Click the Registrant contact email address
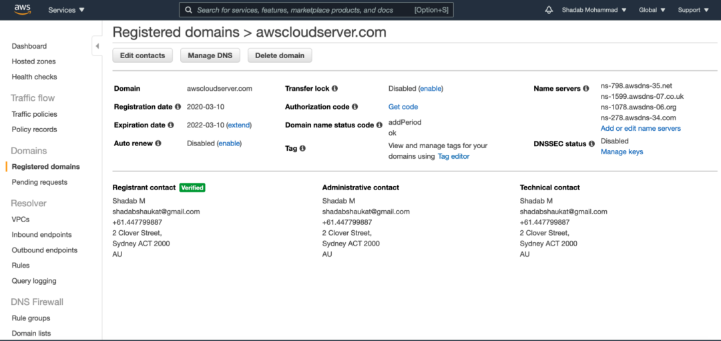Image resolution: width=721 pixels, height=341 pixels. (x=156, y=212)
